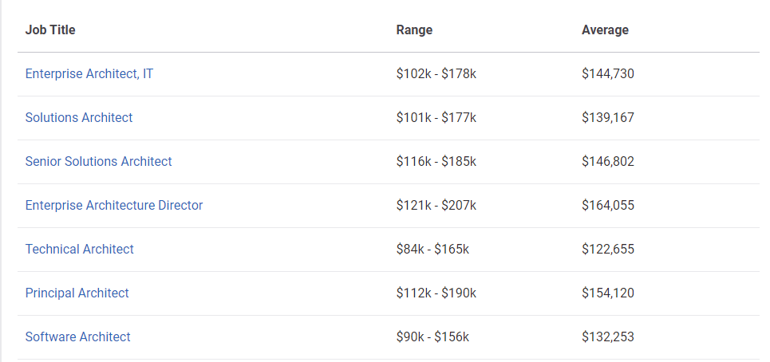Open Enterprise Architecture Director job page
This screenshot has width=770, height=362.
(x=114, y=206)
